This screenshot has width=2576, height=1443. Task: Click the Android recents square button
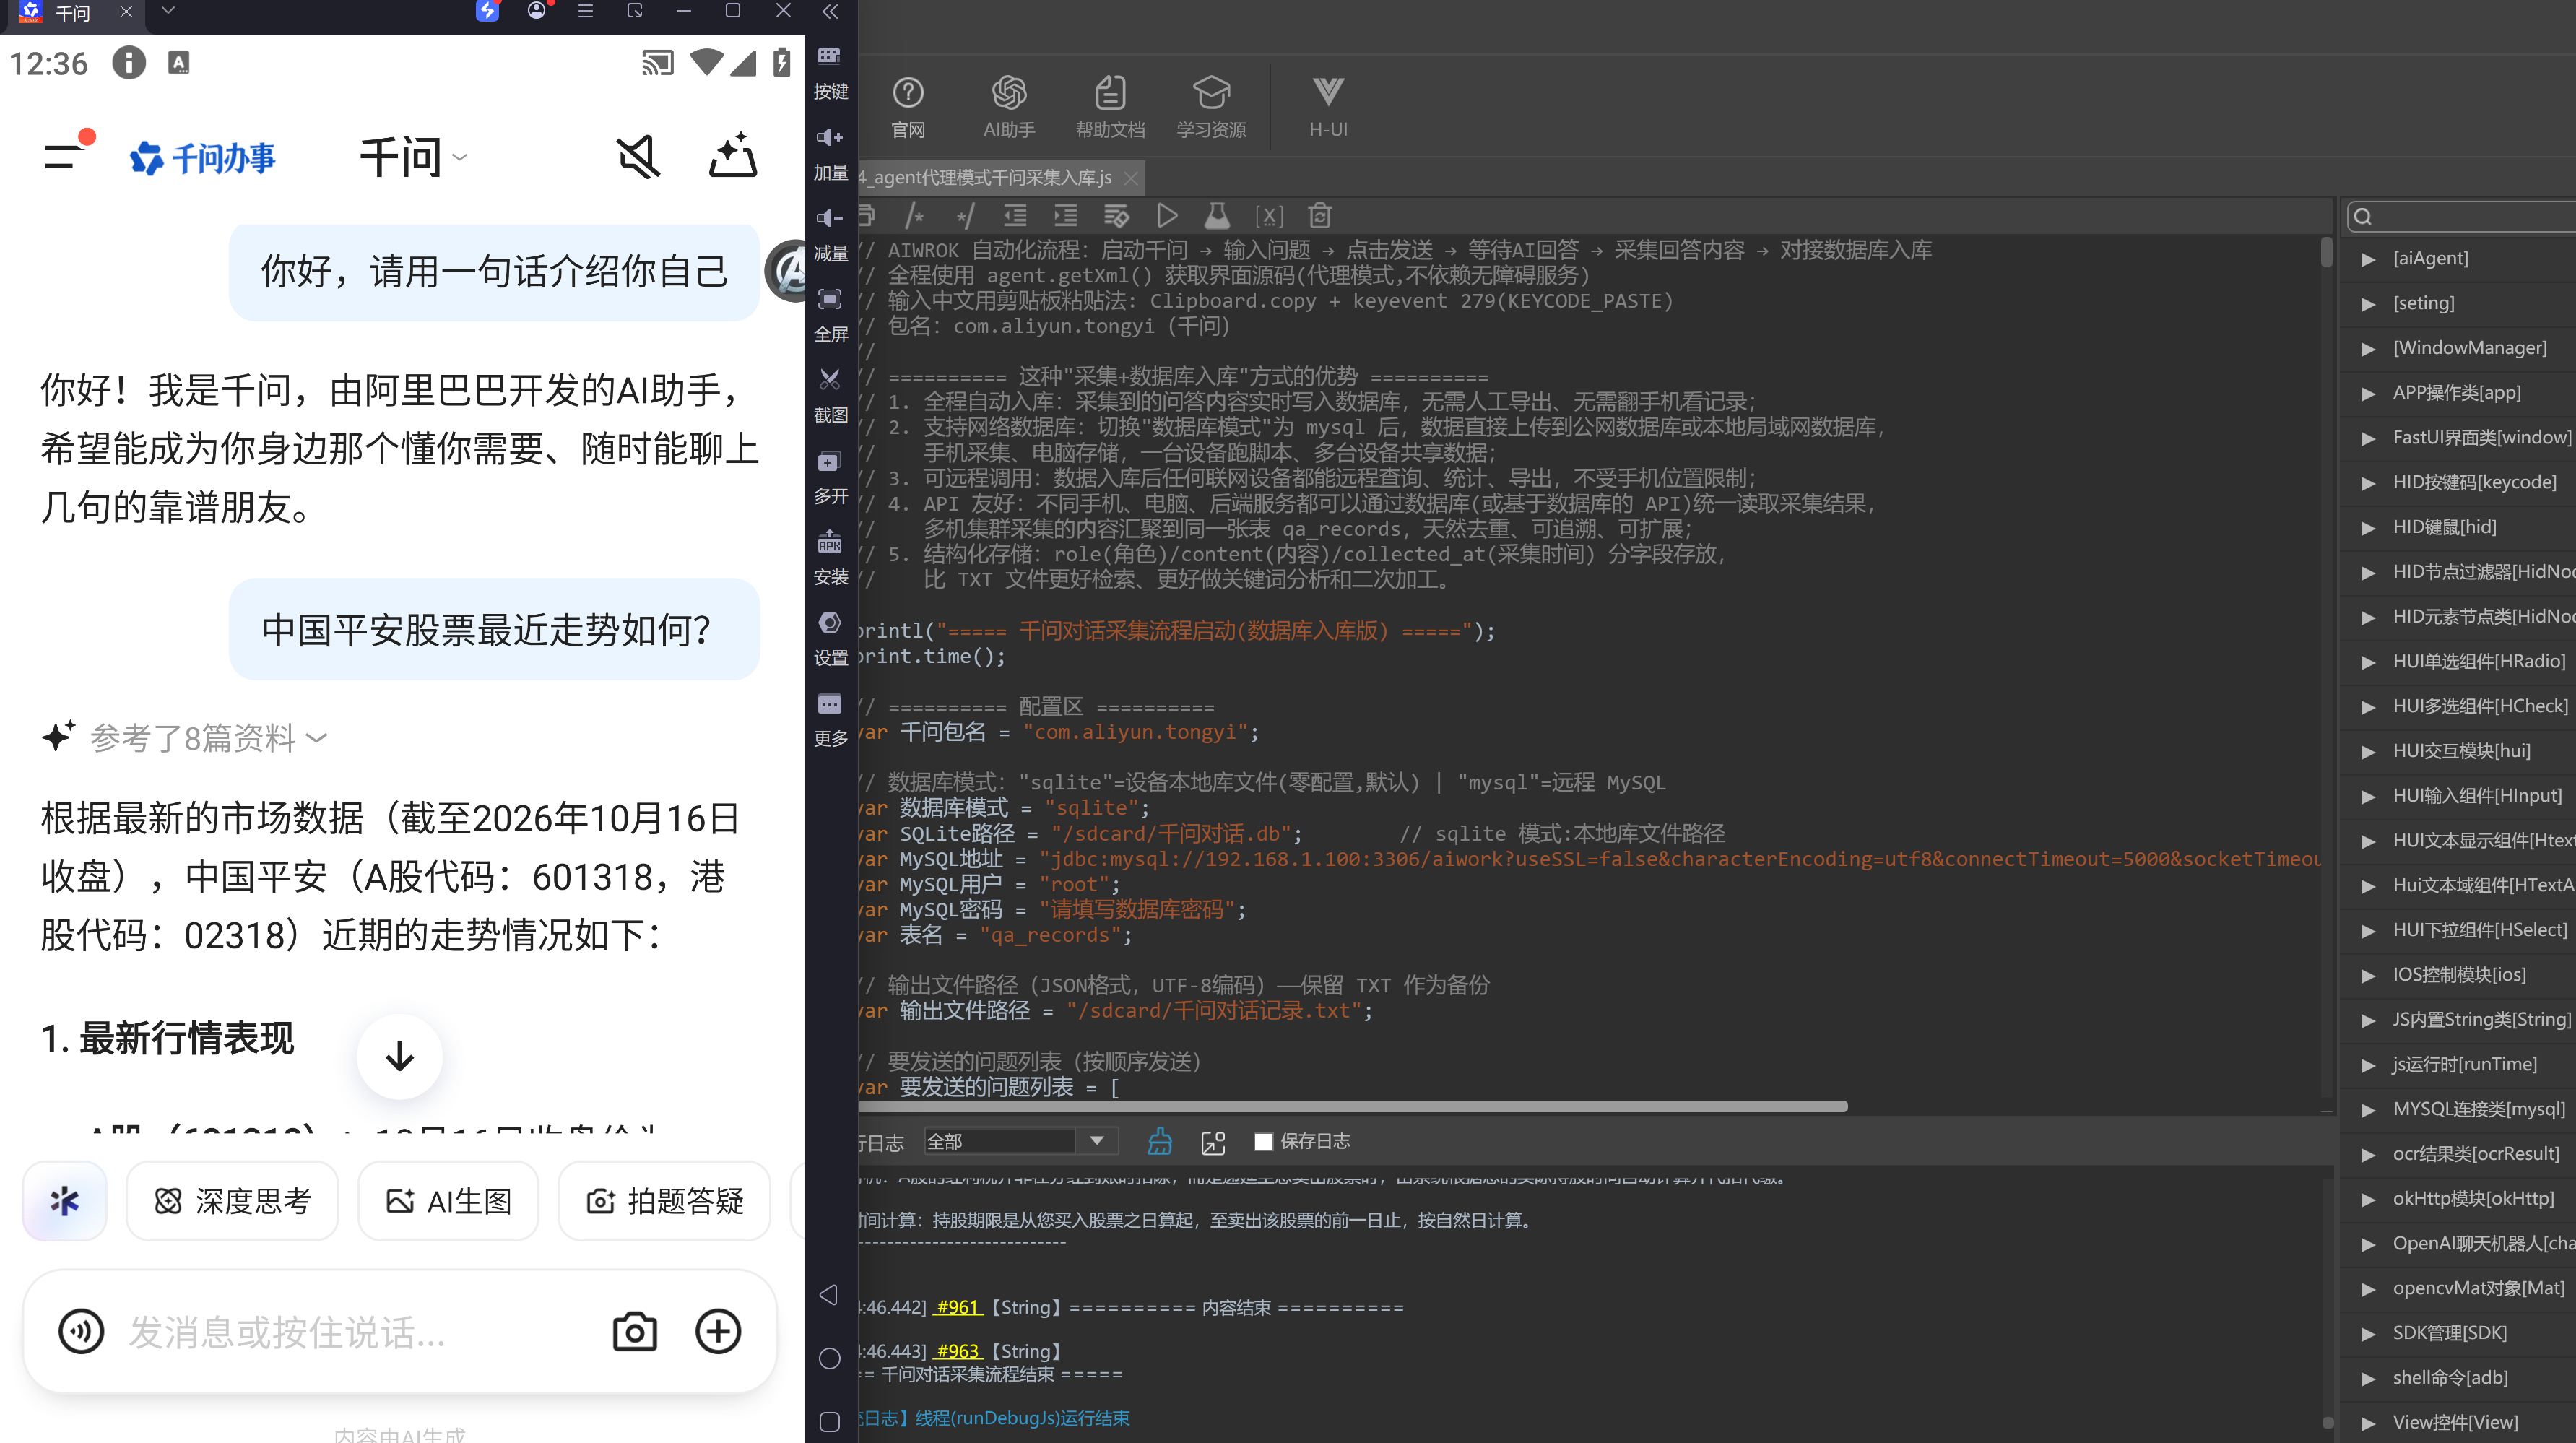[829, 1422]
